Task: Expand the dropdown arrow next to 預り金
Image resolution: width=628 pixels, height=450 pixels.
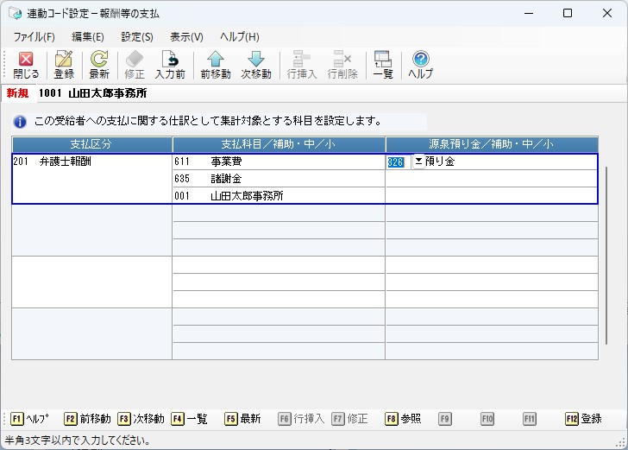Action: click(418, 162)
